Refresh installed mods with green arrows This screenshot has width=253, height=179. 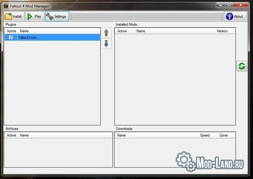242,66
